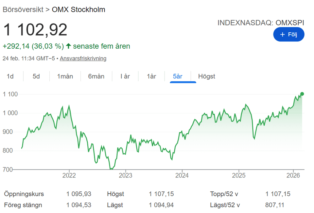Open the Ansvarsfriskrivning disclaimer link
Screen dimensions: 314x213
(83, 58)
